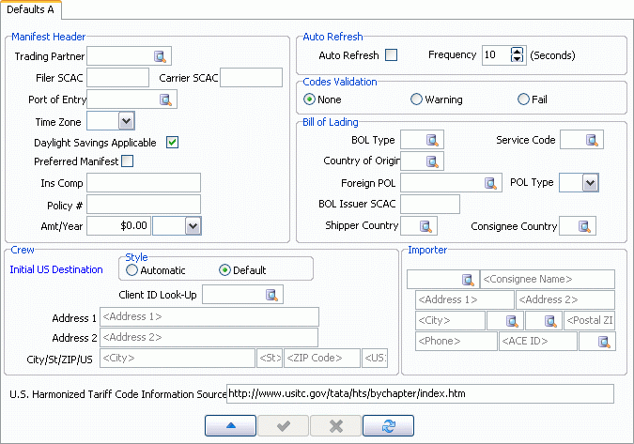634x444 pixels.
Task: Click the Port of Entry lookup icon
Action: [166, 99]
